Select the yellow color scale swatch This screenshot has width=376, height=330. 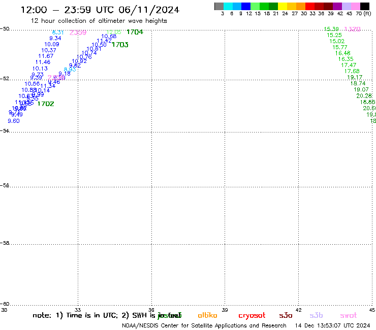(x=283, y=7)
